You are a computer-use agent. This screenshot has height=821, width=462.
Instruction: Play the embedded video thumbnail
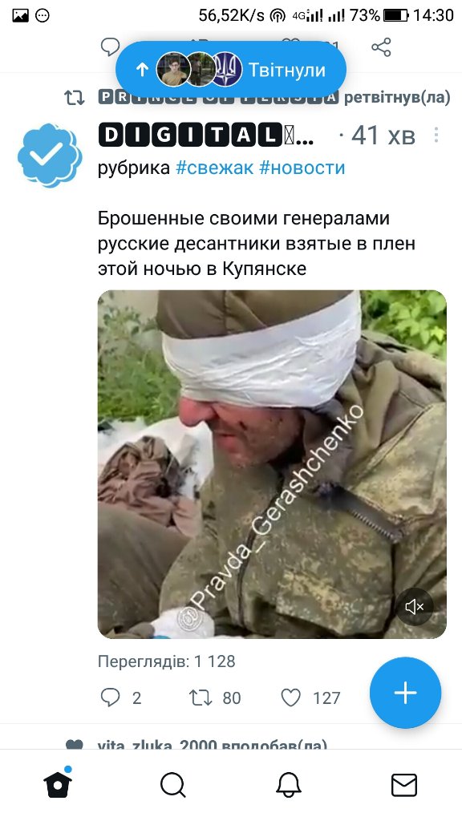tap(272, 464)
